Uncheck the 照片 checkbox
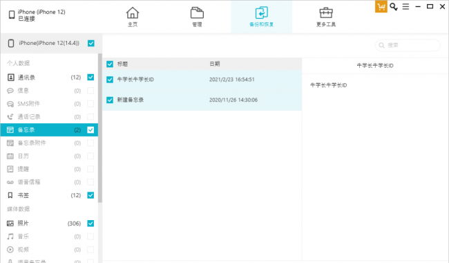Screen dimensions: 449x263 pos(90,224)
